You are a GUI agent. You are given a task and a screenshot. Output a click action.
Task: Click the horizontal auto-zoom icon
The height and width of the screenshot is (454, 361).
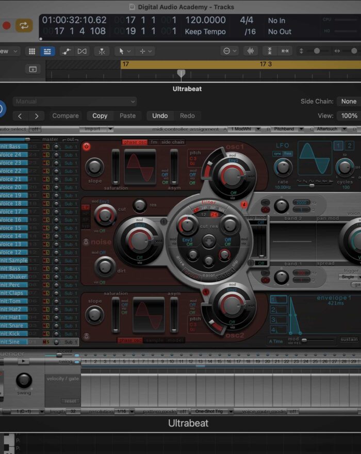coord(285,51)
